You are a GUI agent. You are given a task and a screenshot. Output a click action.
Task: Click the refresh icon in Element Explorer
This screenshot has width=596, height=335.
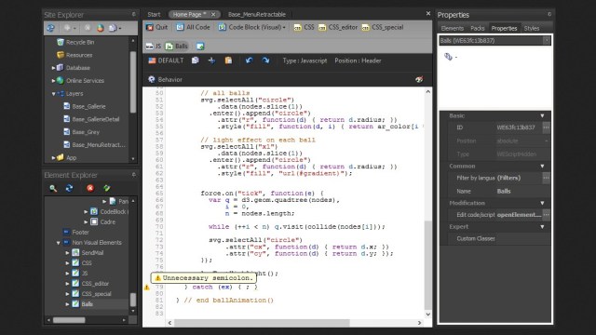point(69,188)
